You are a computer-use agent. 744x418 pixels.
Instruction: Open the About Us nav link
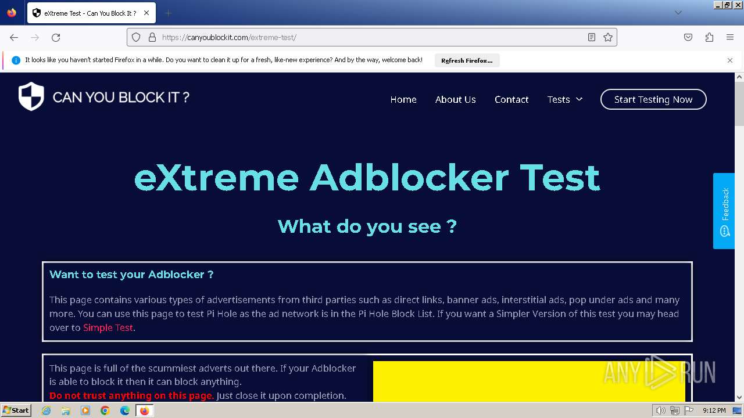coord(456,99)
